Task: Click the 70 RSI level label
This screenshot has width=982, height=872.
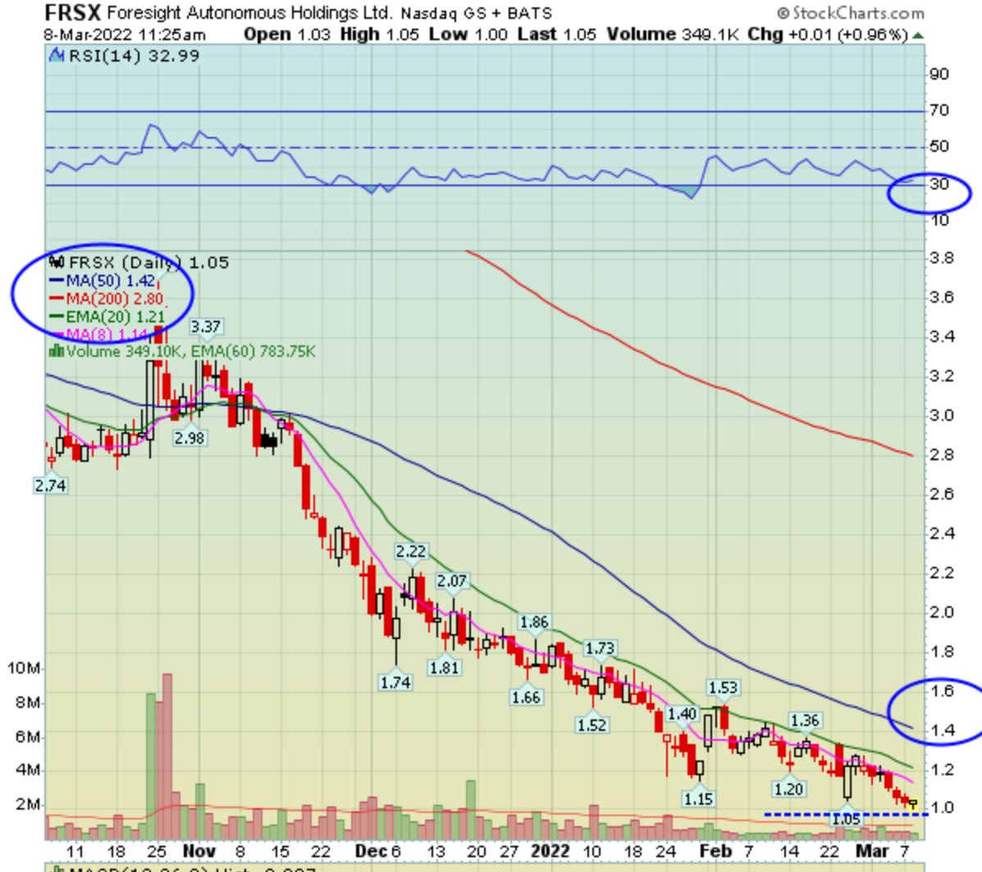Action: click(x=939, y=110)
